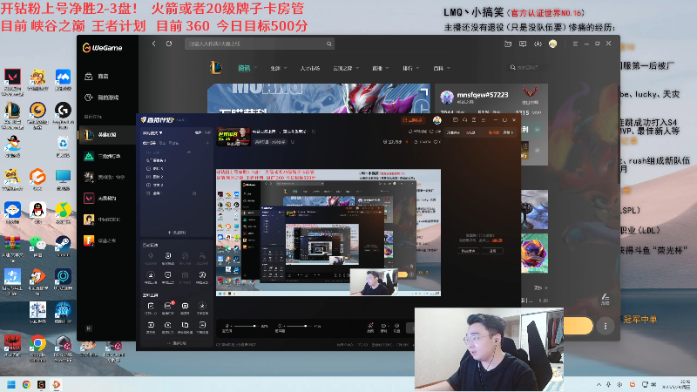
Task: Show hidden system tray icons chevron
Action: coord(599,384)
